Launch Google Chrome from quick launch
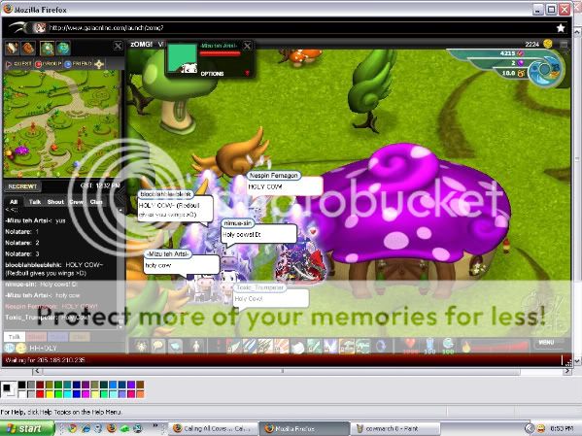The width and height of the screenshot is (582, 436). tap(72, 428)
